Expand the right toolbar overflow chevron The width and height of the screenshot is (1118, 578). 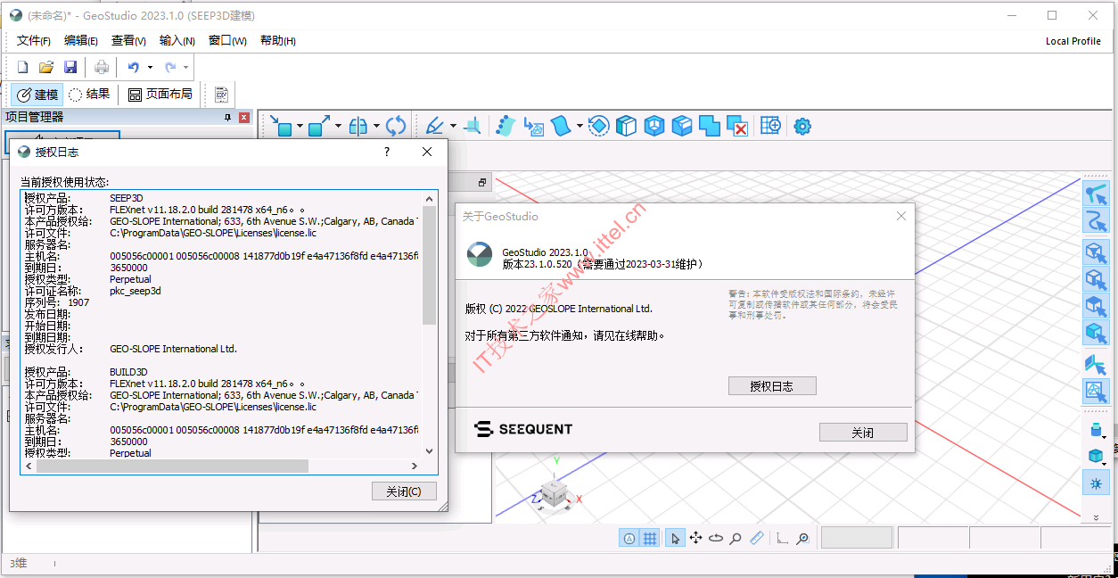(1096, 517)
